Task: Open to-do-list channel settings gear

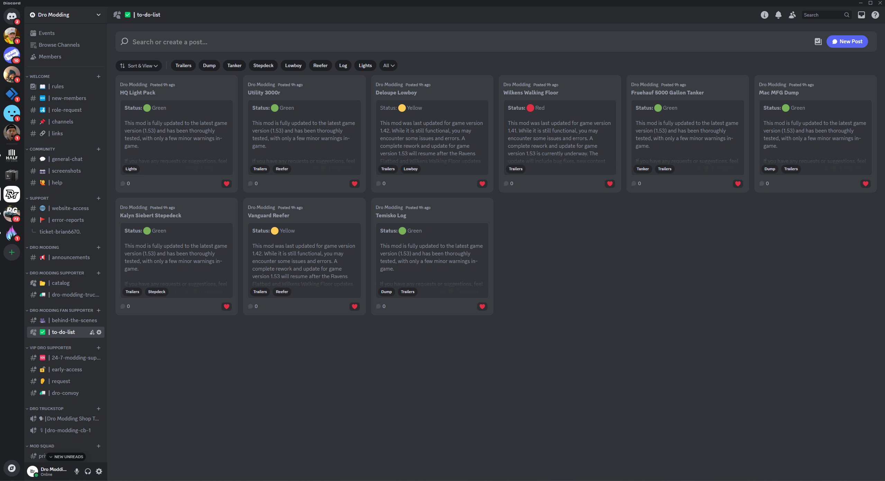Action: (99, 332)
